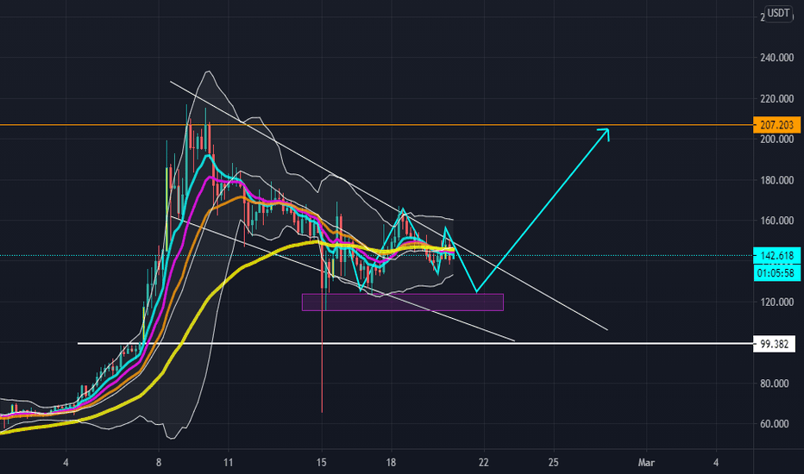This screenshot has height=474, width=804.
Task: Click the 180.000 price axis tick
Action: [776, 180]
